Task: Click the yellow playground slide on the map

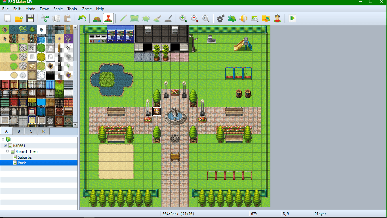Action: tap(243, 44)
